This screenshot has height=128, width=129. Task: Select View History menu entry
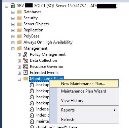[x=84, y=101]
